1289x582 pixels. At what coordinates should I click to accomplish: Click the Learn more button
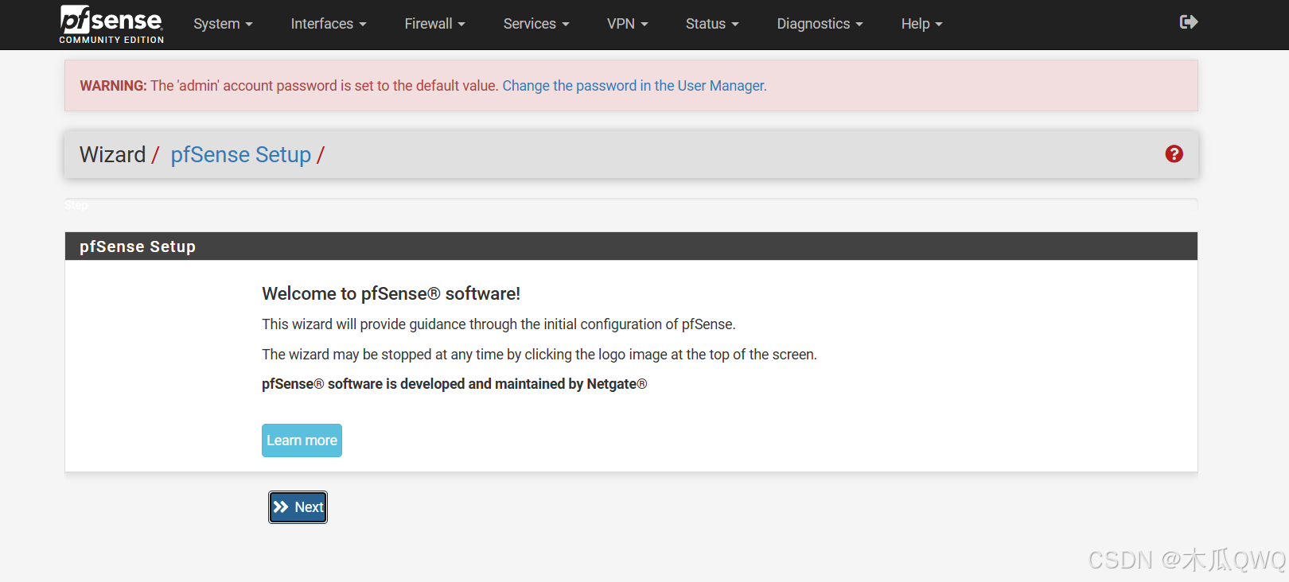(302, 440)
